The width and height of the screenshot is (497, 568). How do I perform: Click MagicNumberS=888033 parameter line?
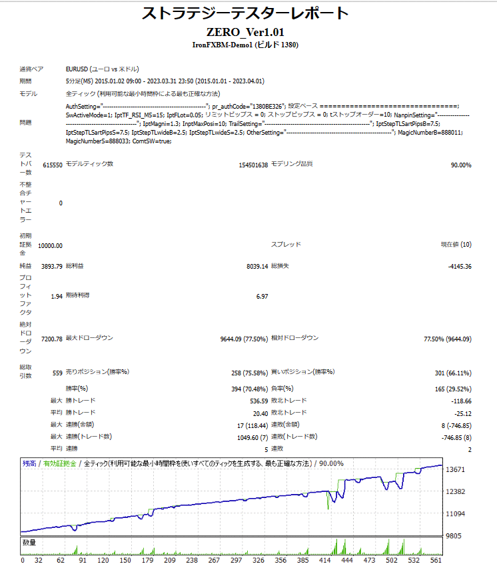pyautogui.click(x=119, y=141)
